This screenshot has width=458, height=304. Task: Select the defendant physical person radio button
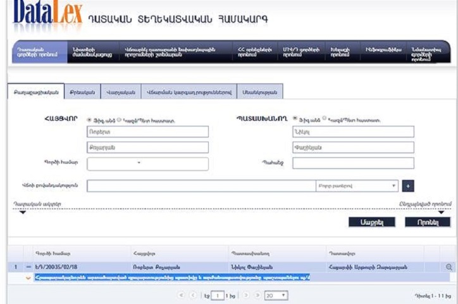(295, 119)
